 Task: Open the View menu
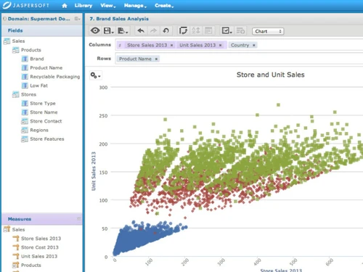point(108,5)
